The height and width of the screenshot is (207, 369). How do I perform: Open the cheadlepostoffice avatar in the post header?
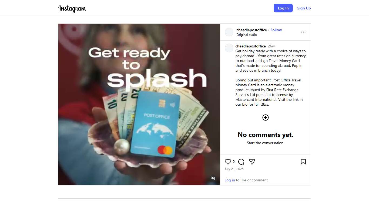229,32
